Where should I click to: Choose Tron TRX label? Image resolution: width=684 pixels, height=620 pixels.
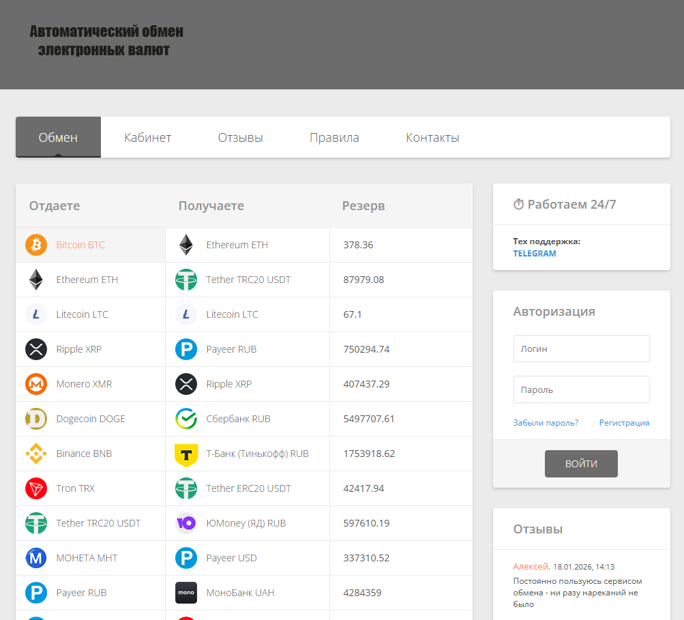(76, 488)
